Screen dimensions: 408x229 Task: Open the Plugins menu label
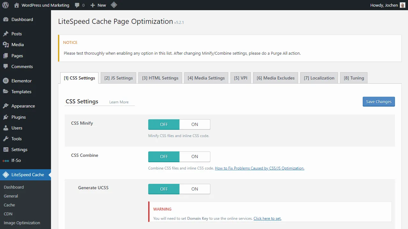tap(18, 117)
